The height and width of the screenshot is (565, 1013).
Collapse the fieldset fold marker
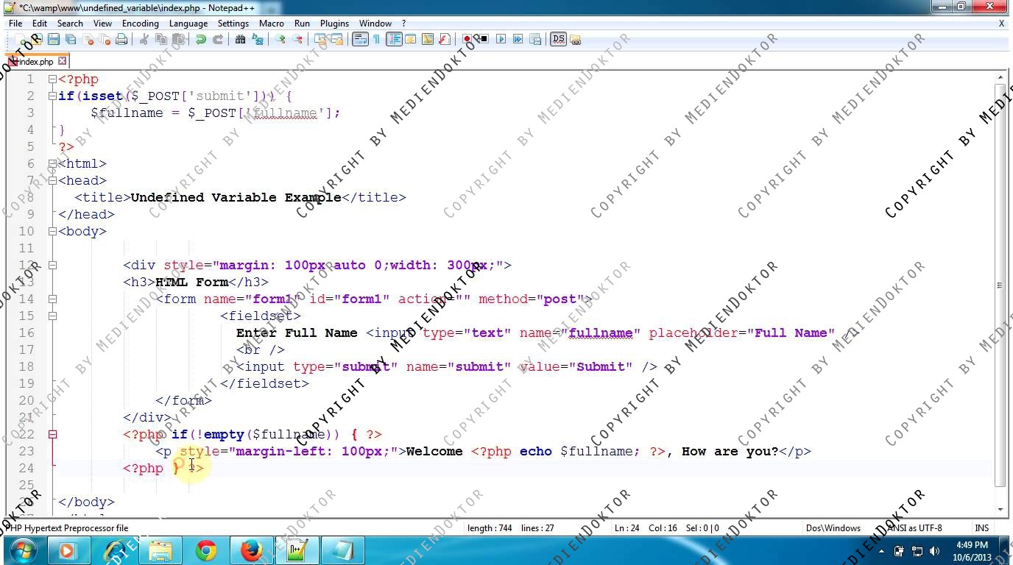[x=52, y=316]
